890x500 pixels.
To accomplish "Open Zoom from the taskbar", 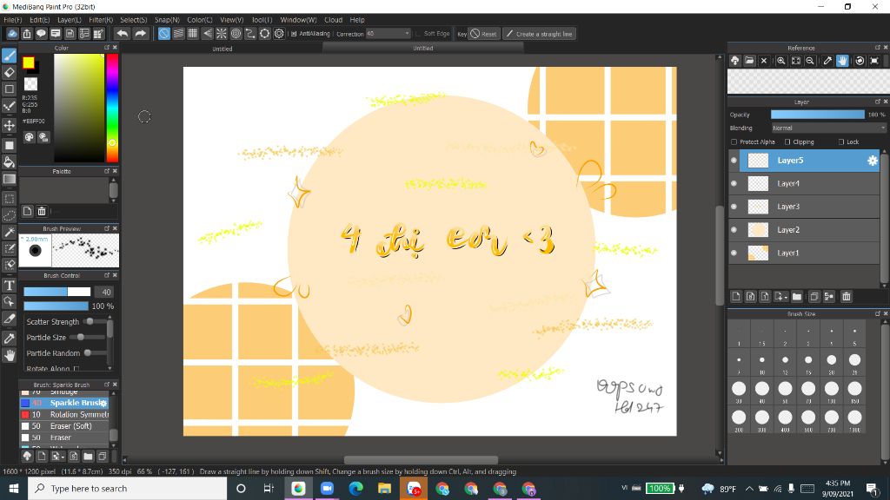I will pos(327,488).
